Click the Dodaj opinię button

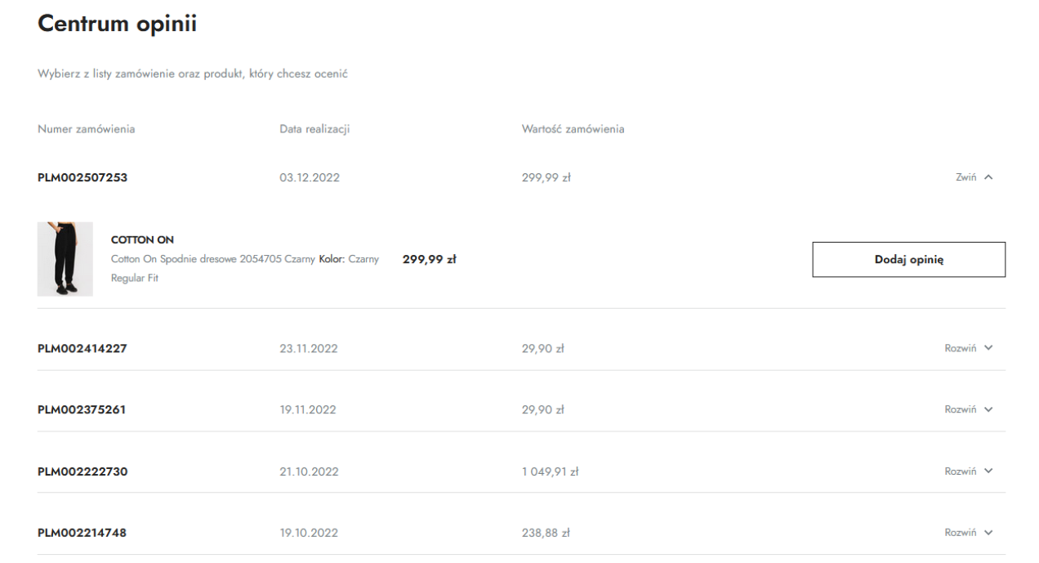click(908, 259)
